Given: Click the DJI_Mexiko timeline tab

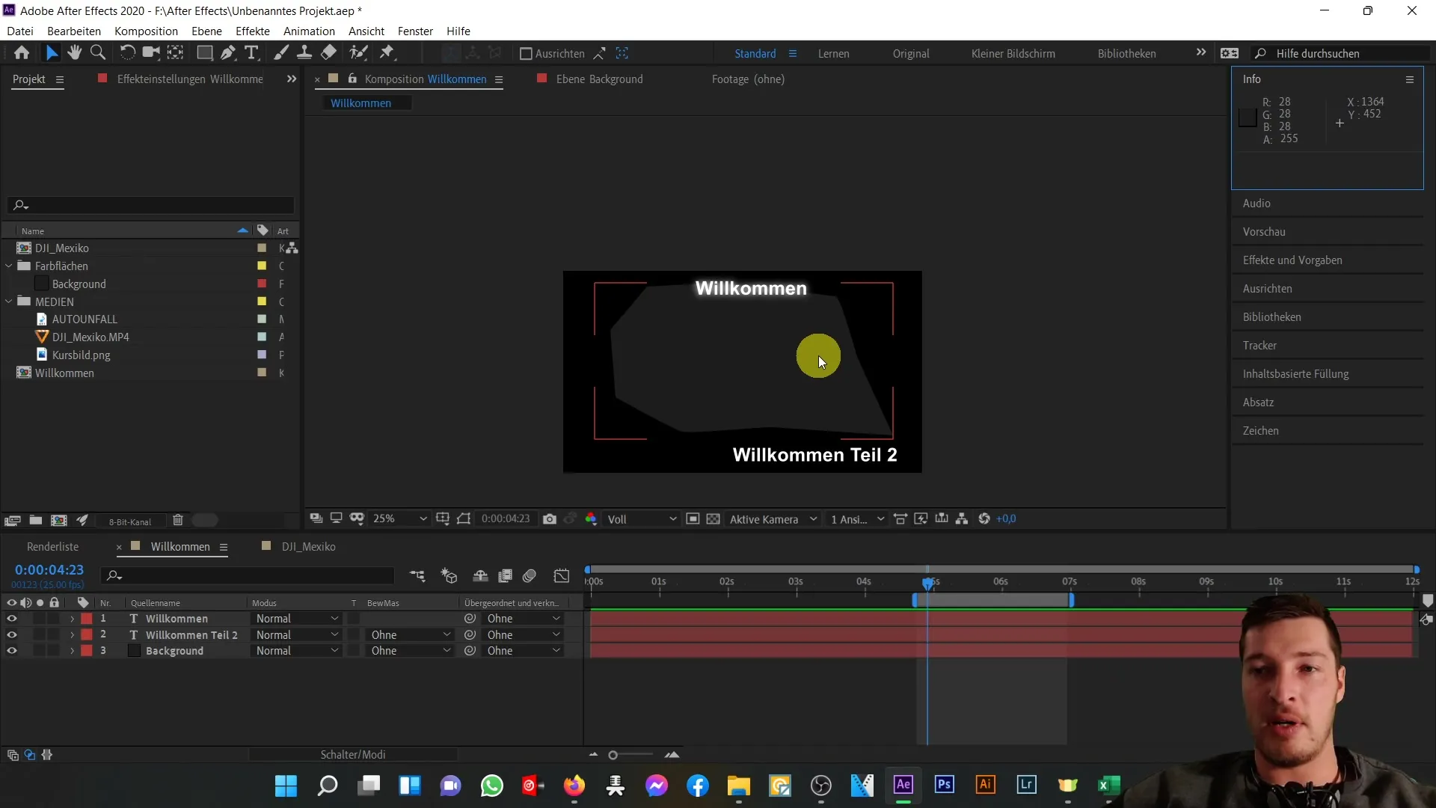Looking at the screenshot, I should (309, 547).
